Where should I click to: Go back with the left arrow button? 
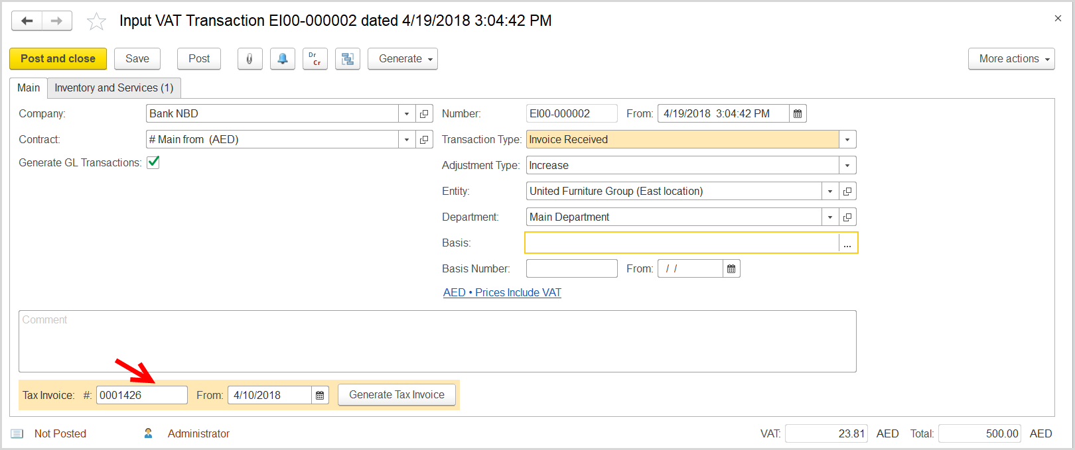[x=27, y=21]
